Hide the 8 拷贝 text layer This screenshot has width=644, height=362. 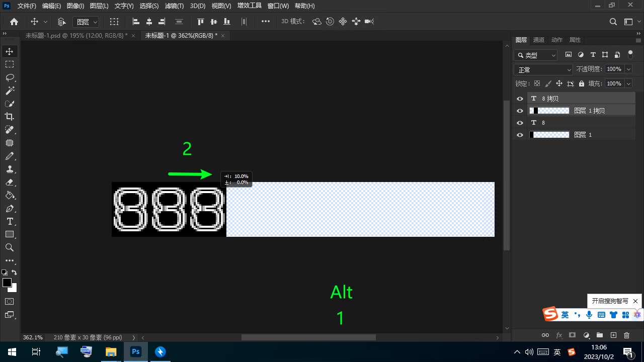[520, 99]
